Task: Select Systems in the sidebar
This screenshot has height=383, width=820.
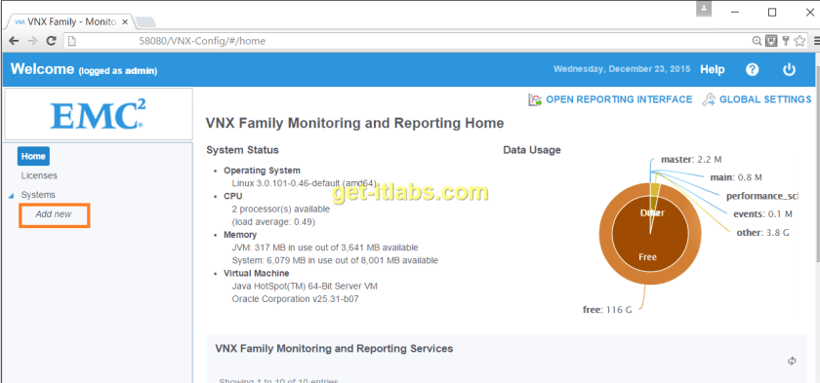Action: pos(38,195)
